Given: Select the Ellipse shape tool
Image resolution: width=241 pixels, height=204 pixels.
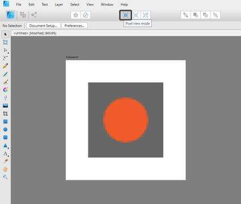Looking at the screenshot, I should pyautogui.click(x=5, y=129).
